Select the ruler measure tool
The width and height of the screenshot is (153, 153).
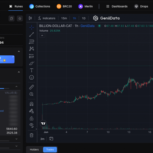(31, 87)
